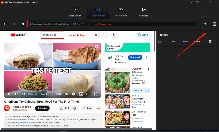
Task: Open Prize vs. Punishment video thumbnail
Action: point(118,101)
